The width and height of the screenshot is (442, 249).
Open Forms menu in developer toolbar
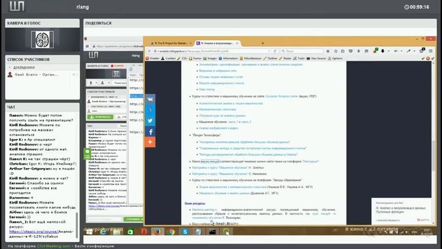[x=195, y=58]
